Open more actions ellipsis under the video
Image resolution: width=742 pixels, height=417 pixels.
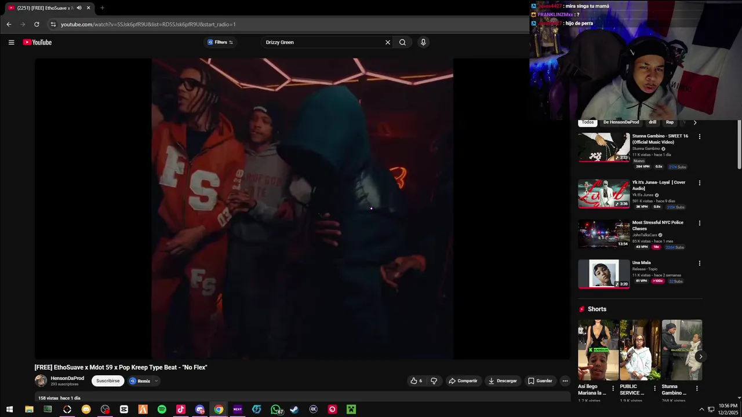[x=565, y=381]
